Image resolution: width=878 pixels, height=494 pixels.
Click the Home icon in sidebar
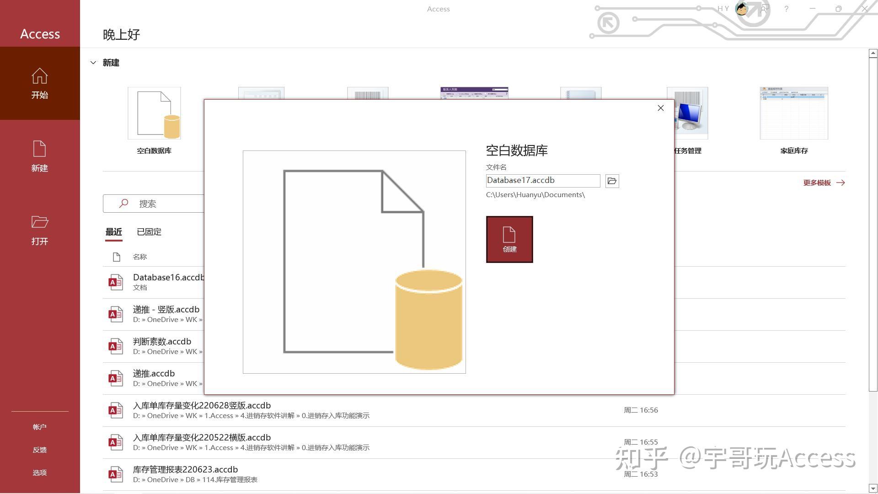(40, 76)
